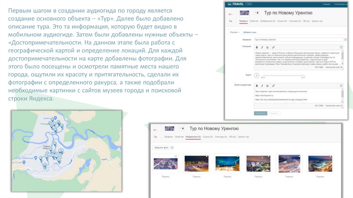353x198 pixels.
Task: Click Подпись caption under the northern lights image
Action: click(228, 177)
